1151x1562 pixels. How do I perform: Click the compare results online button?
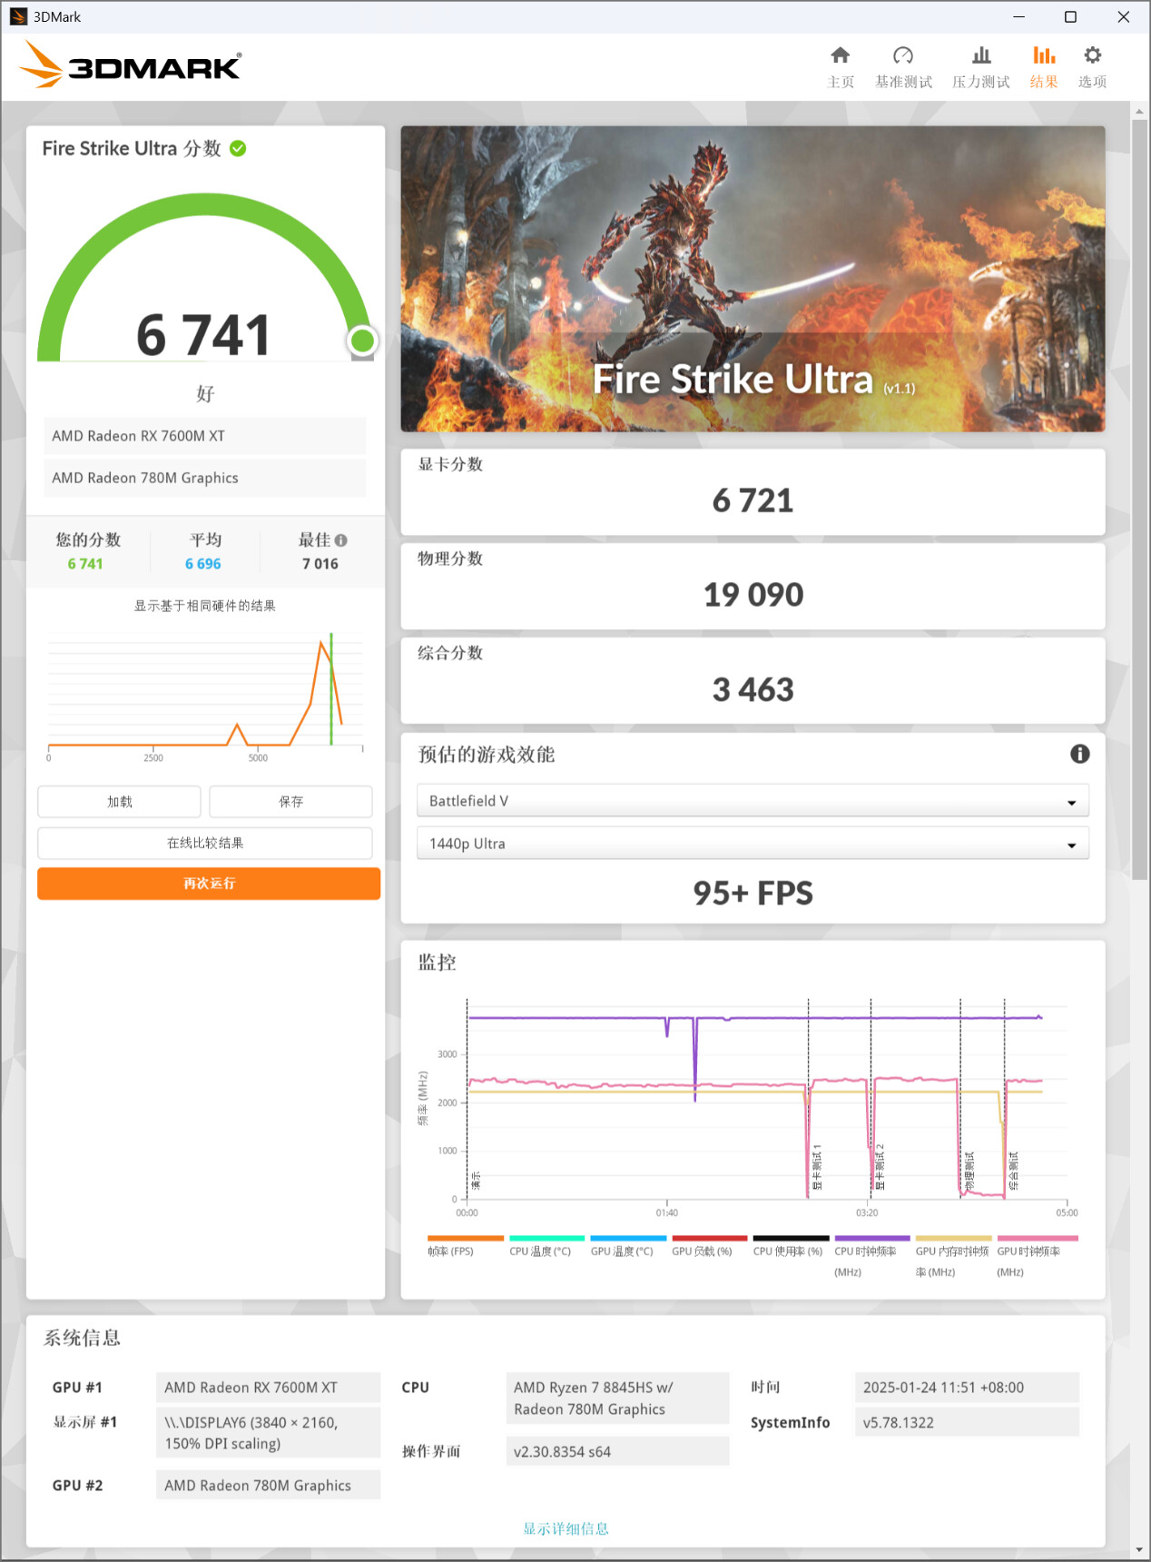point(205,843)
